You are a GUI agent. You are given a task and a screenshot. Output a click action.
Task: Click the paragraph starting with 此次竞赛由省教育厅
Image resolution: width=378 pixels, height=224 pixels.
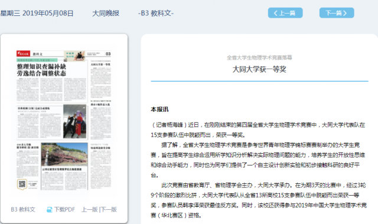click(259, 200)
